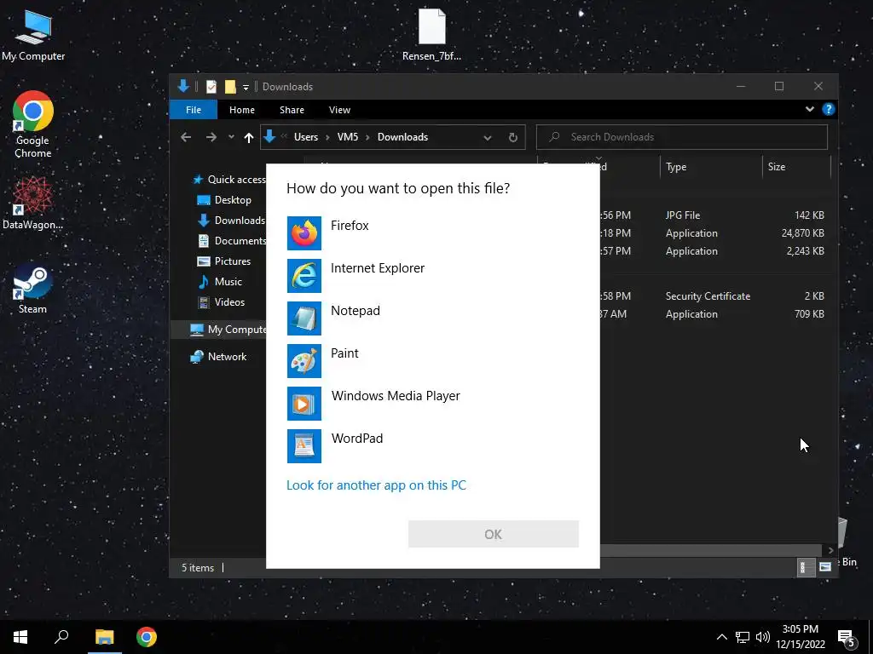The height and width of the screenshot is (654, 873).
Task: Choose Firefox icon in open-with dialog
Action: coord(304,233)
